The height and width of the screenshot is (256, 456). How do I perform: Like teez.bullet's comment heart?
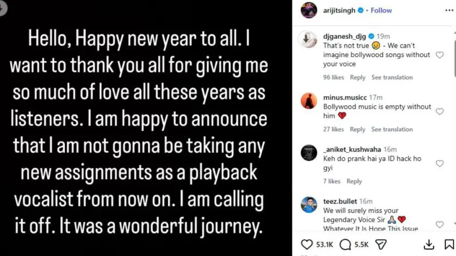click(x=440, y=224)
